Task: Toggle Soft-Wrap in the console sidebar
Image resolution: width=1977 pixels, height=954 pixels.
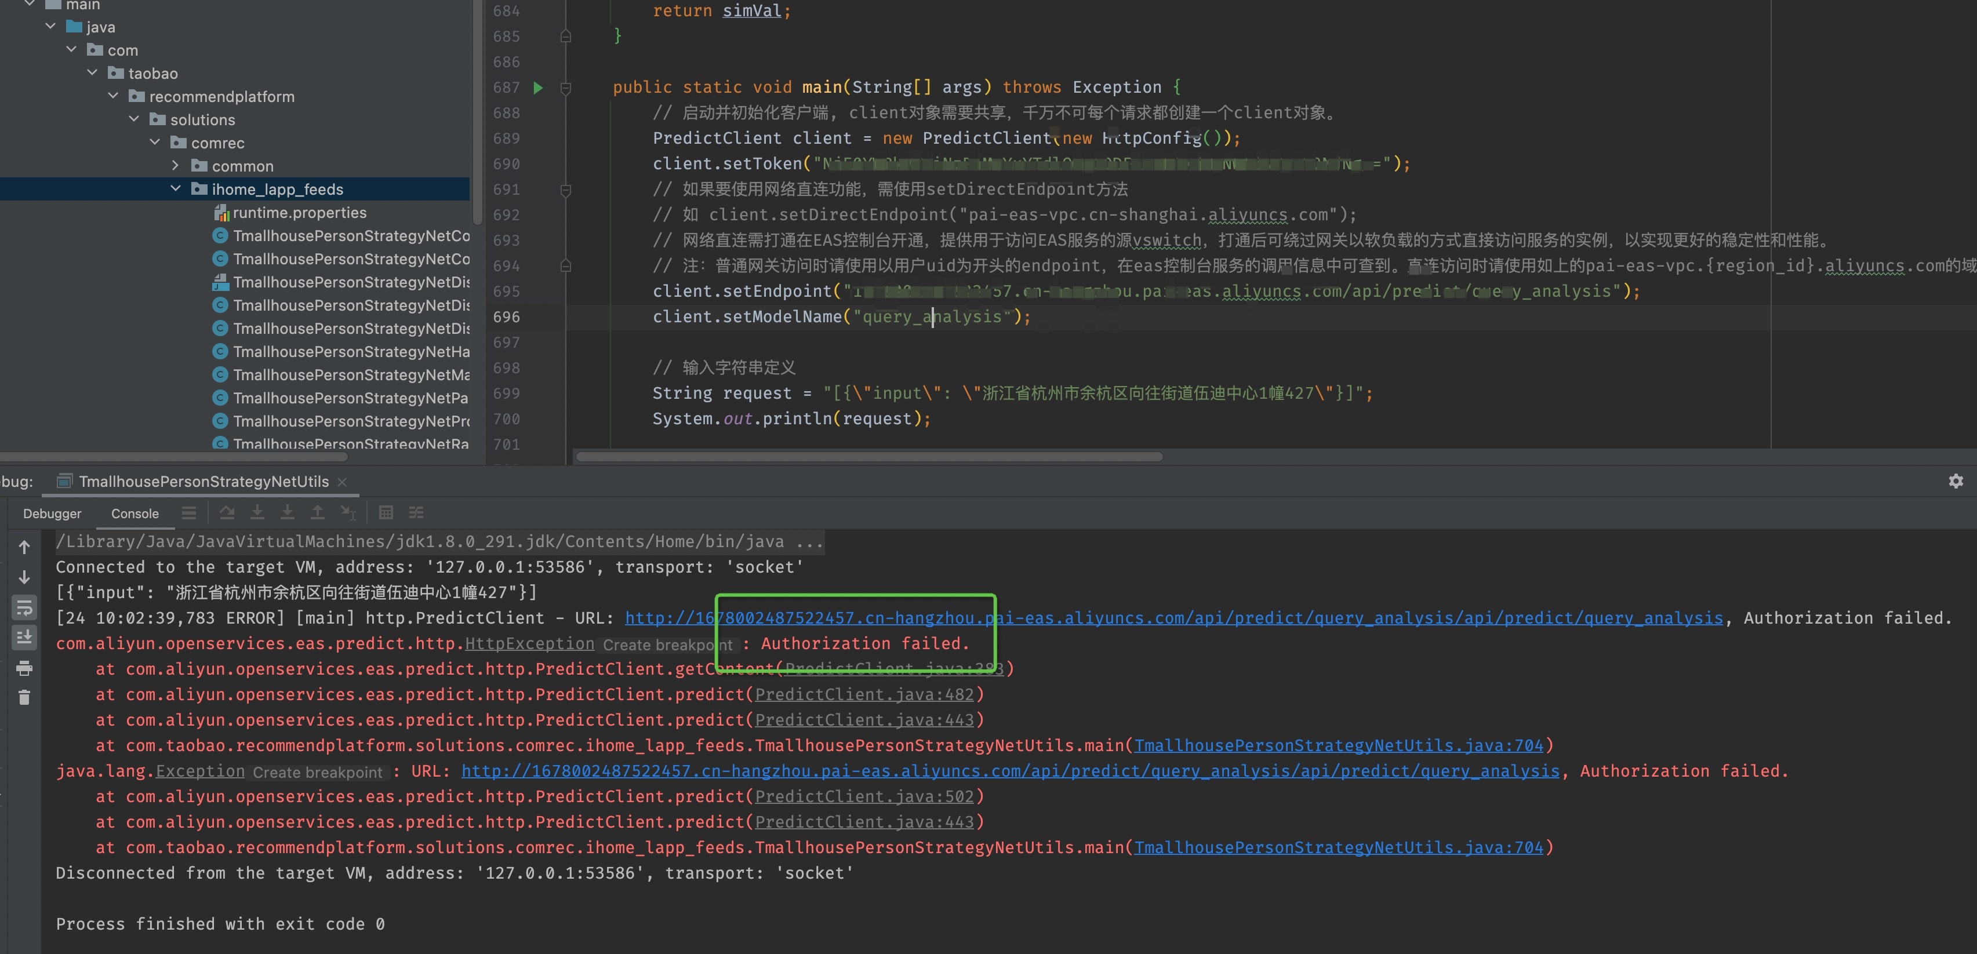Action: point(24,608)
